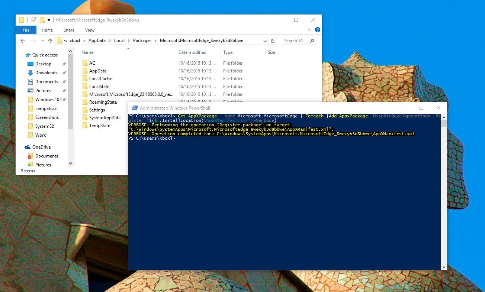Open Customize Quick Access Toolbar dropdown
485x292 pixels.
click(49, 20)
